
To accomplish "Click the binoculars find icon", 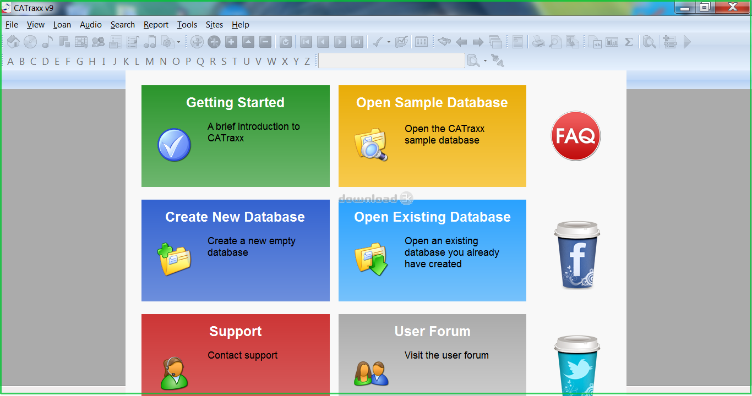I will [444, 42].
